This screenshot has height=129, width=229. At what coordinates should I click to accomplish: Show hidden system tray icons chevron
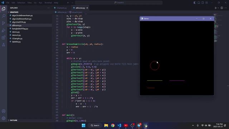tap(193, 125)
